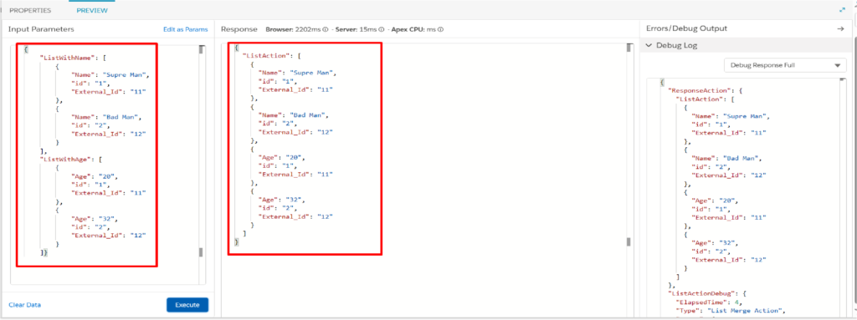857x320 pixels.
Task: Click info icon next to Server time
Action: coord(381,29)
